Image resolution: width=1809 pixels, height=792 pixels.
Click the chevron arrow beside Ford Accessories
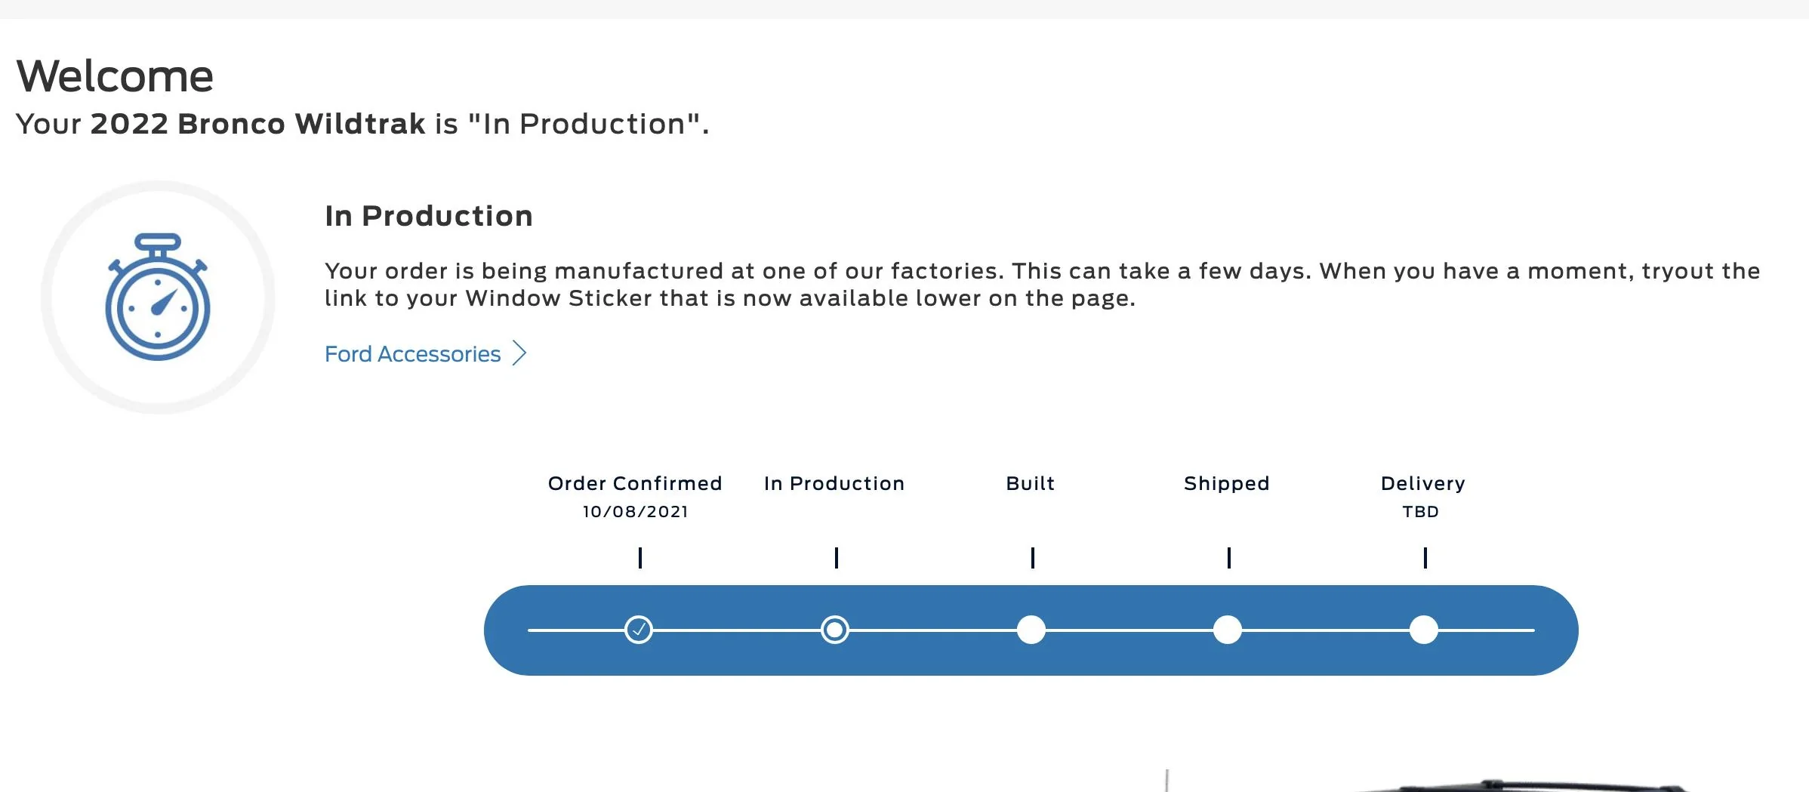tap(519, 353)
